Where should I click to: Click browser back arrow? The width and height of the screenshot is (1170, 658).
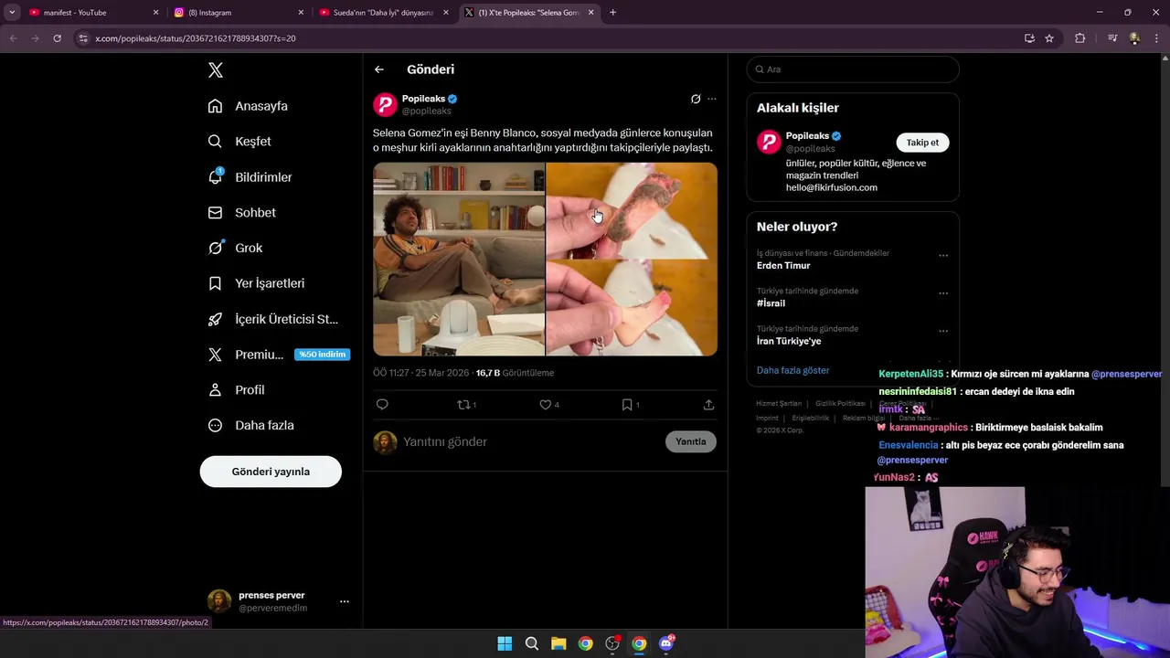13,38
